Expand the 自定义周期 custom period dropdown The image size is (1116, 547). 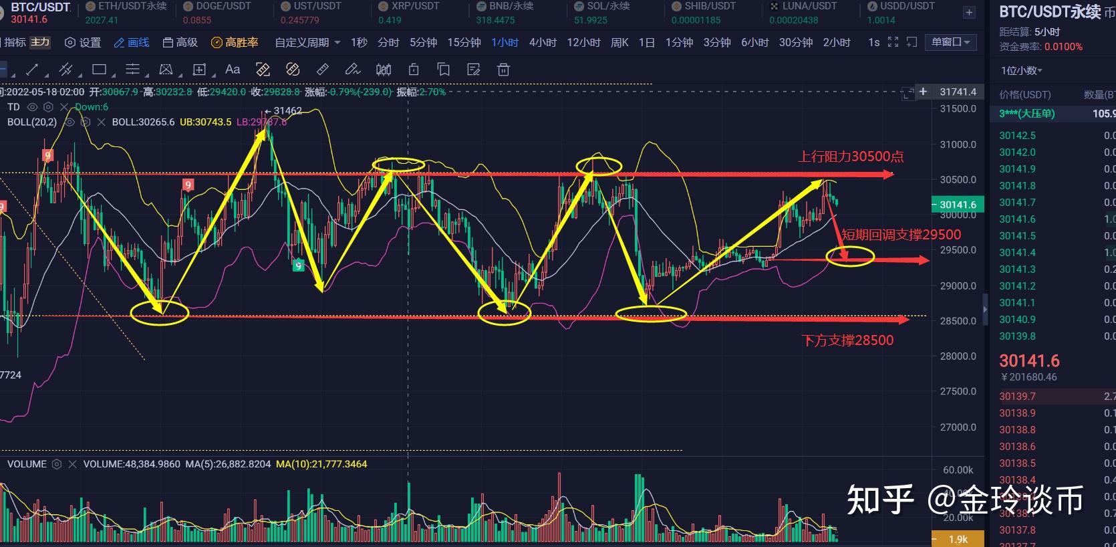coord(307,42)
